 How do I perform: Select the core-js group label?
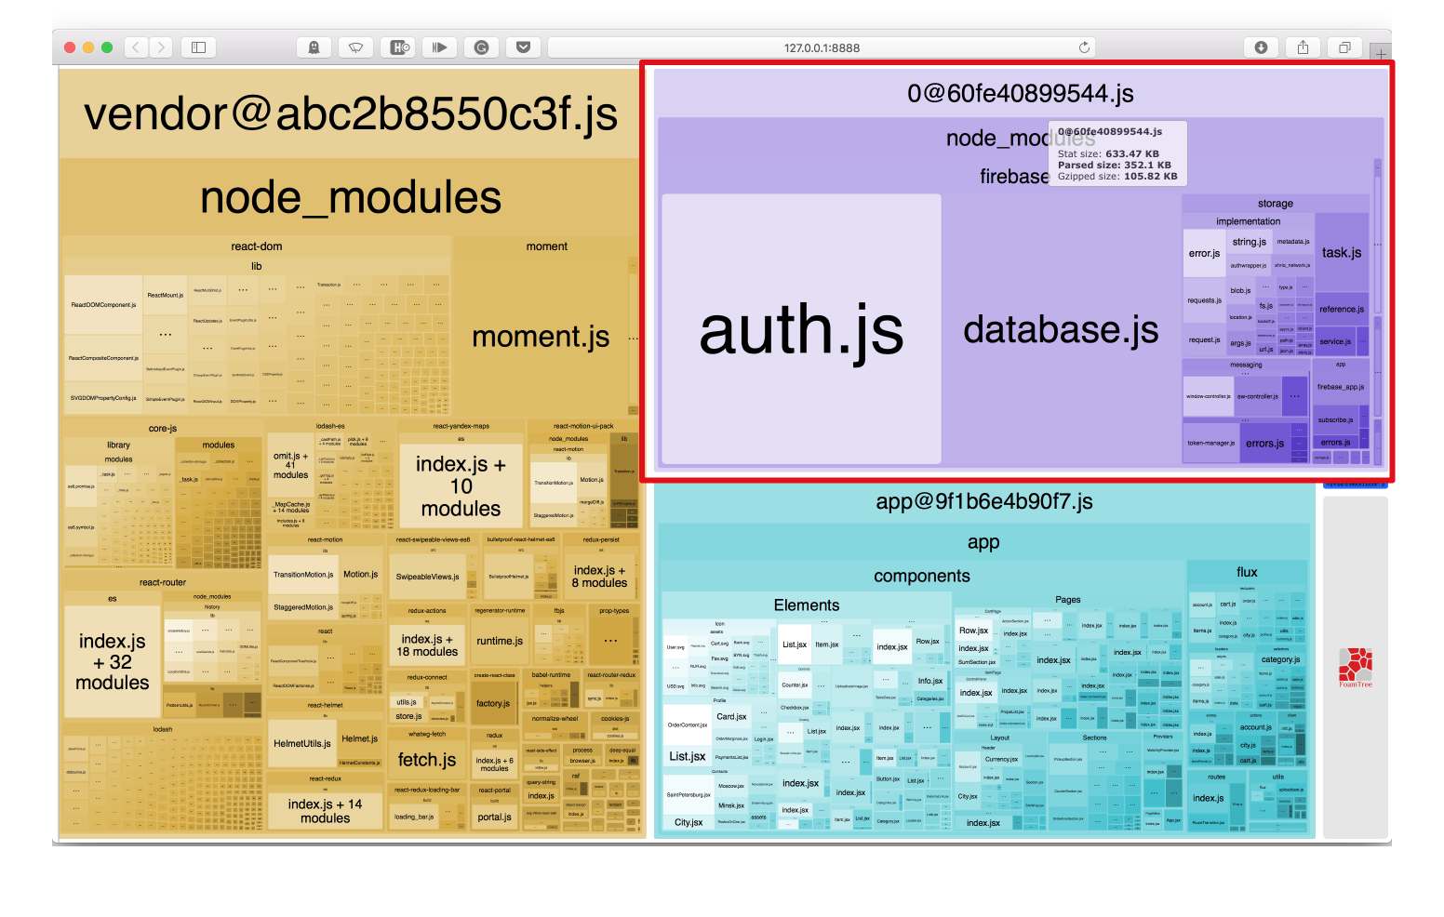click(163, 429)
